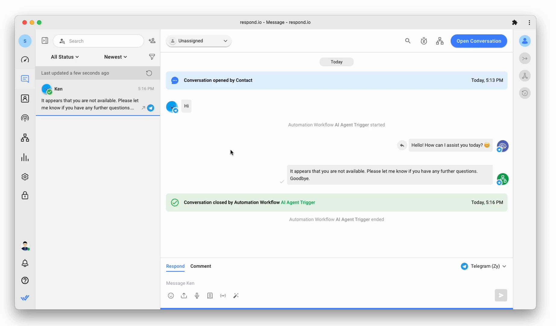Click the Open Conversation button
556x326 pixels.
point(479,41)
